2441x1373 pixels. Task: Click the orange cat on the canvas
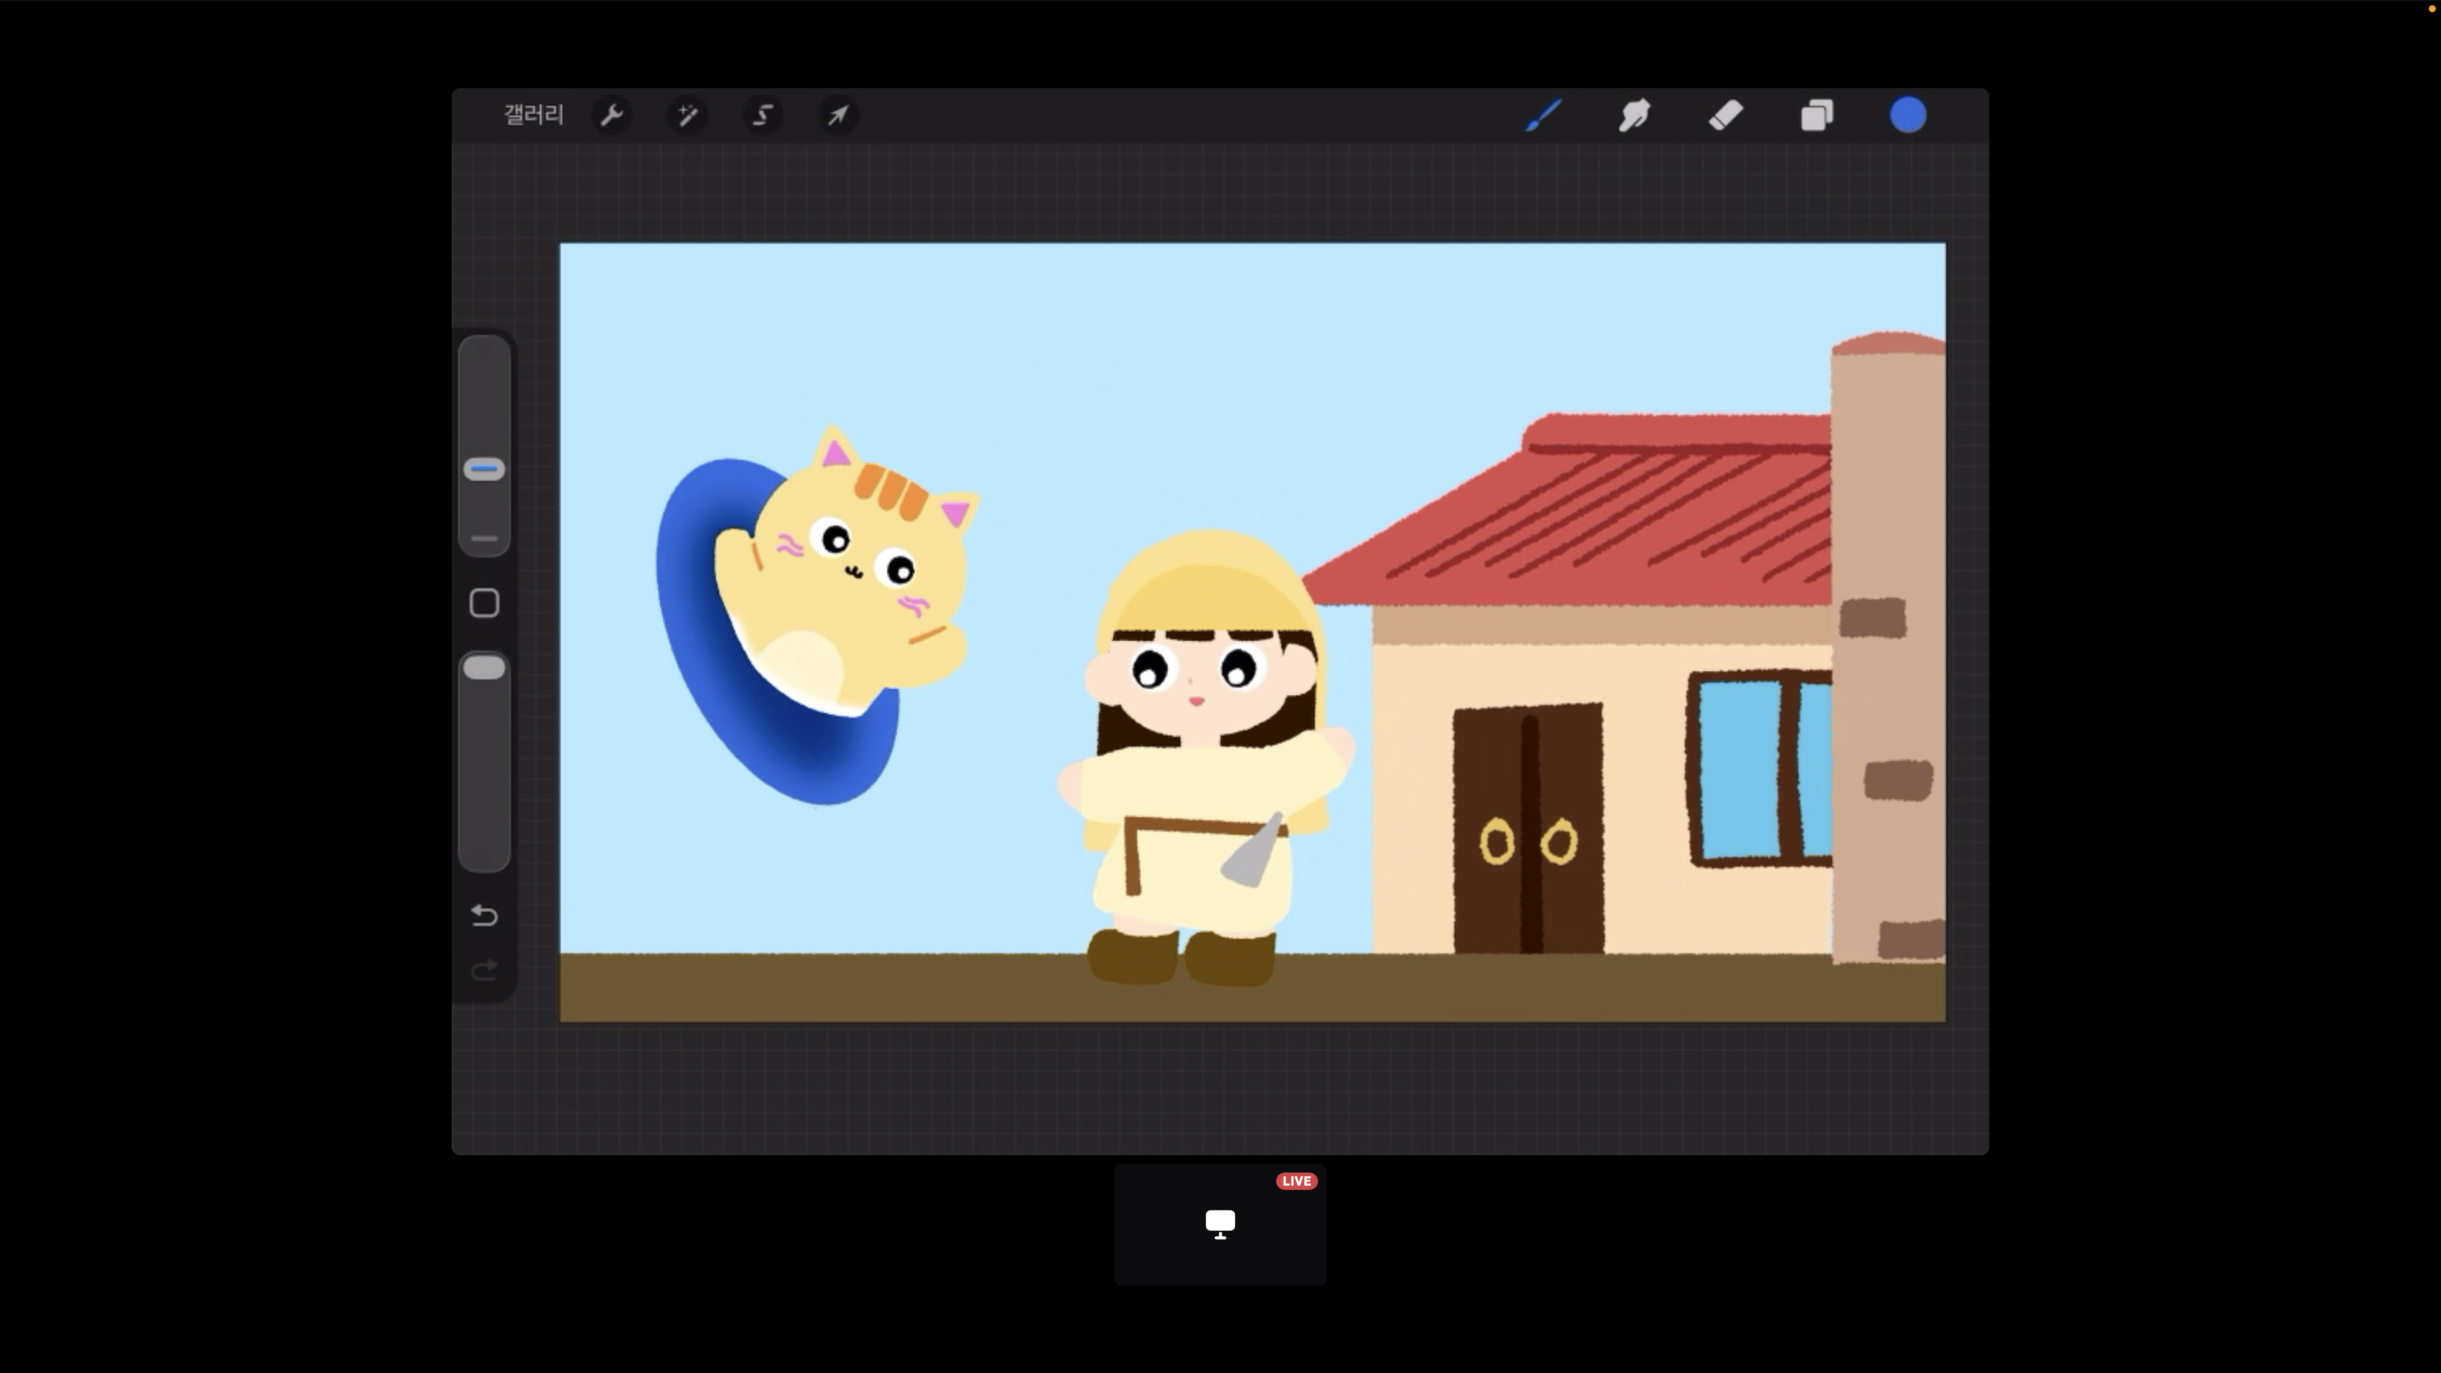pos(843,578)
